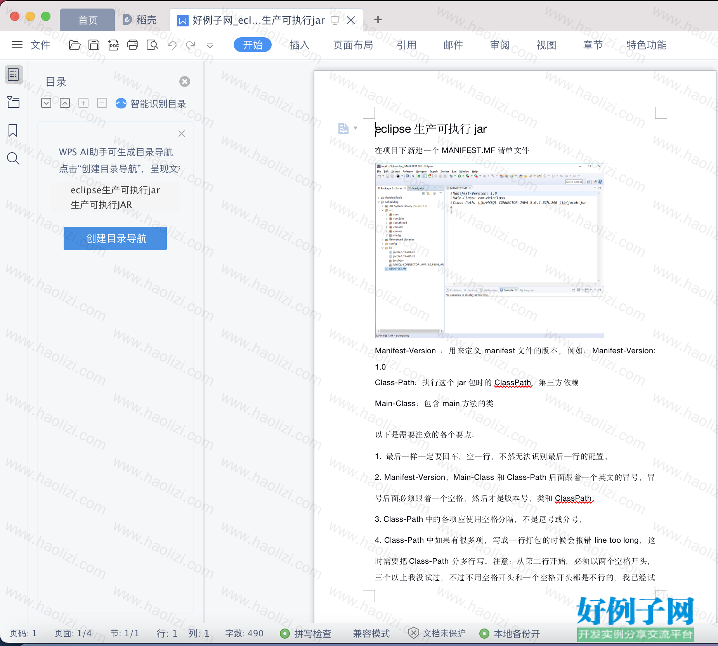Export document as PDF icon
The width and height of the screenshot is (718, 646).
pyautogui.click(x=113, y=45)
